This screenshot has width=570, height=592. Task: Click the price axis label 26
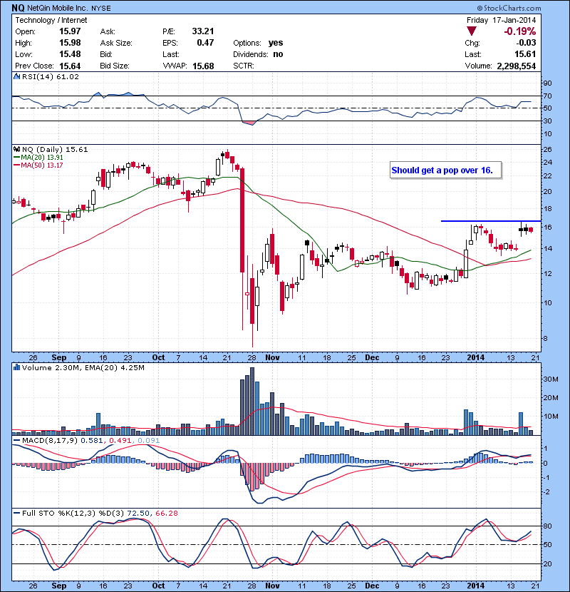pyautogui.click(x=547, y=150)
